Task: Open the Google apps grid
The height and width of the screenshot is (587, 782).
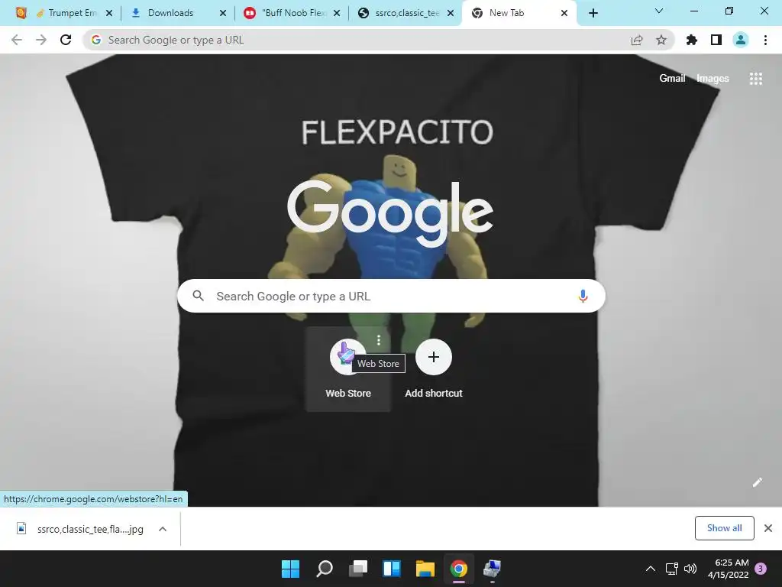Action: click(x=756, y=79)
